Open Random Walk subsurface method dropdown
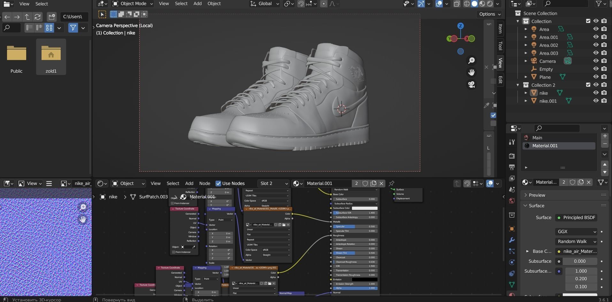This screenshot has width=612, height=302. (576, 241)
